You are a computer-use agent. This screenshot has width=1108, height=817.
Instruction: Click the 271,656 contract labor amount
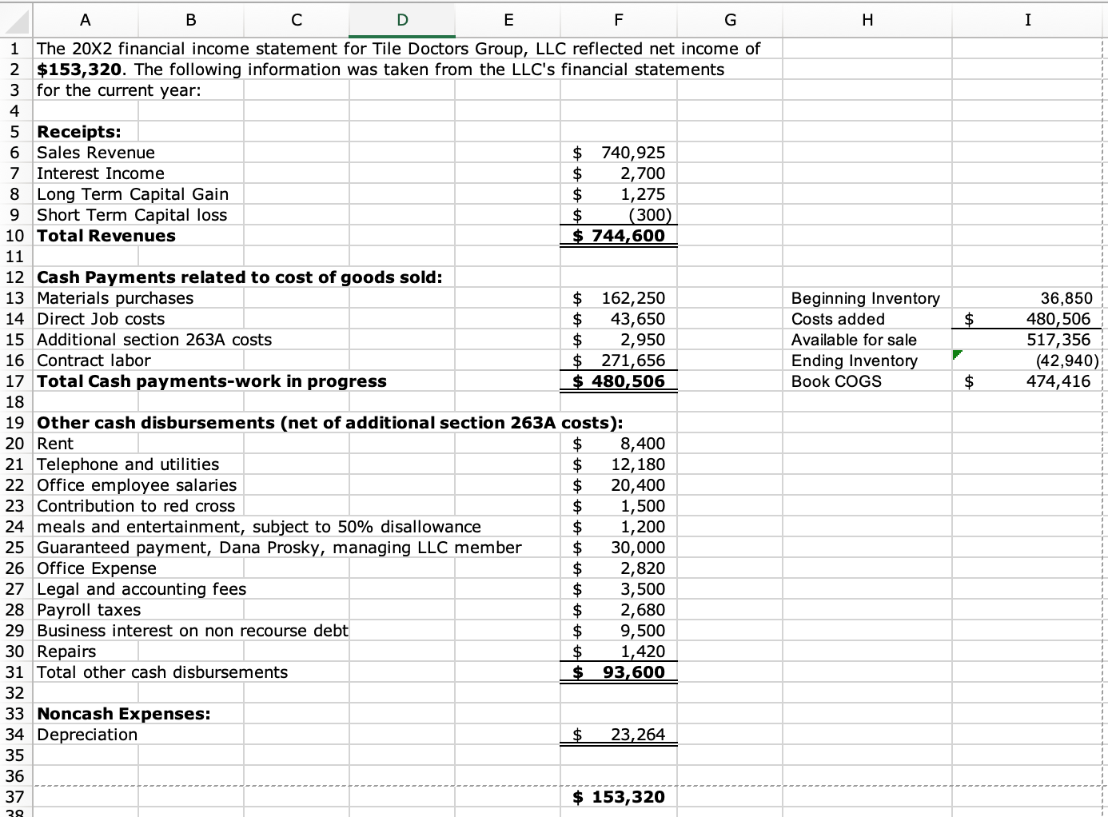pyautogui.click(x=633, y=361)
